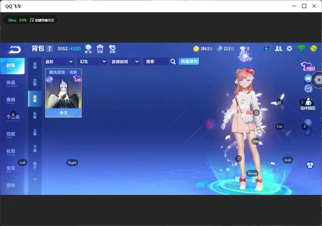Open the friends icon
Screen dimensions: 322x226
[278, 49]
